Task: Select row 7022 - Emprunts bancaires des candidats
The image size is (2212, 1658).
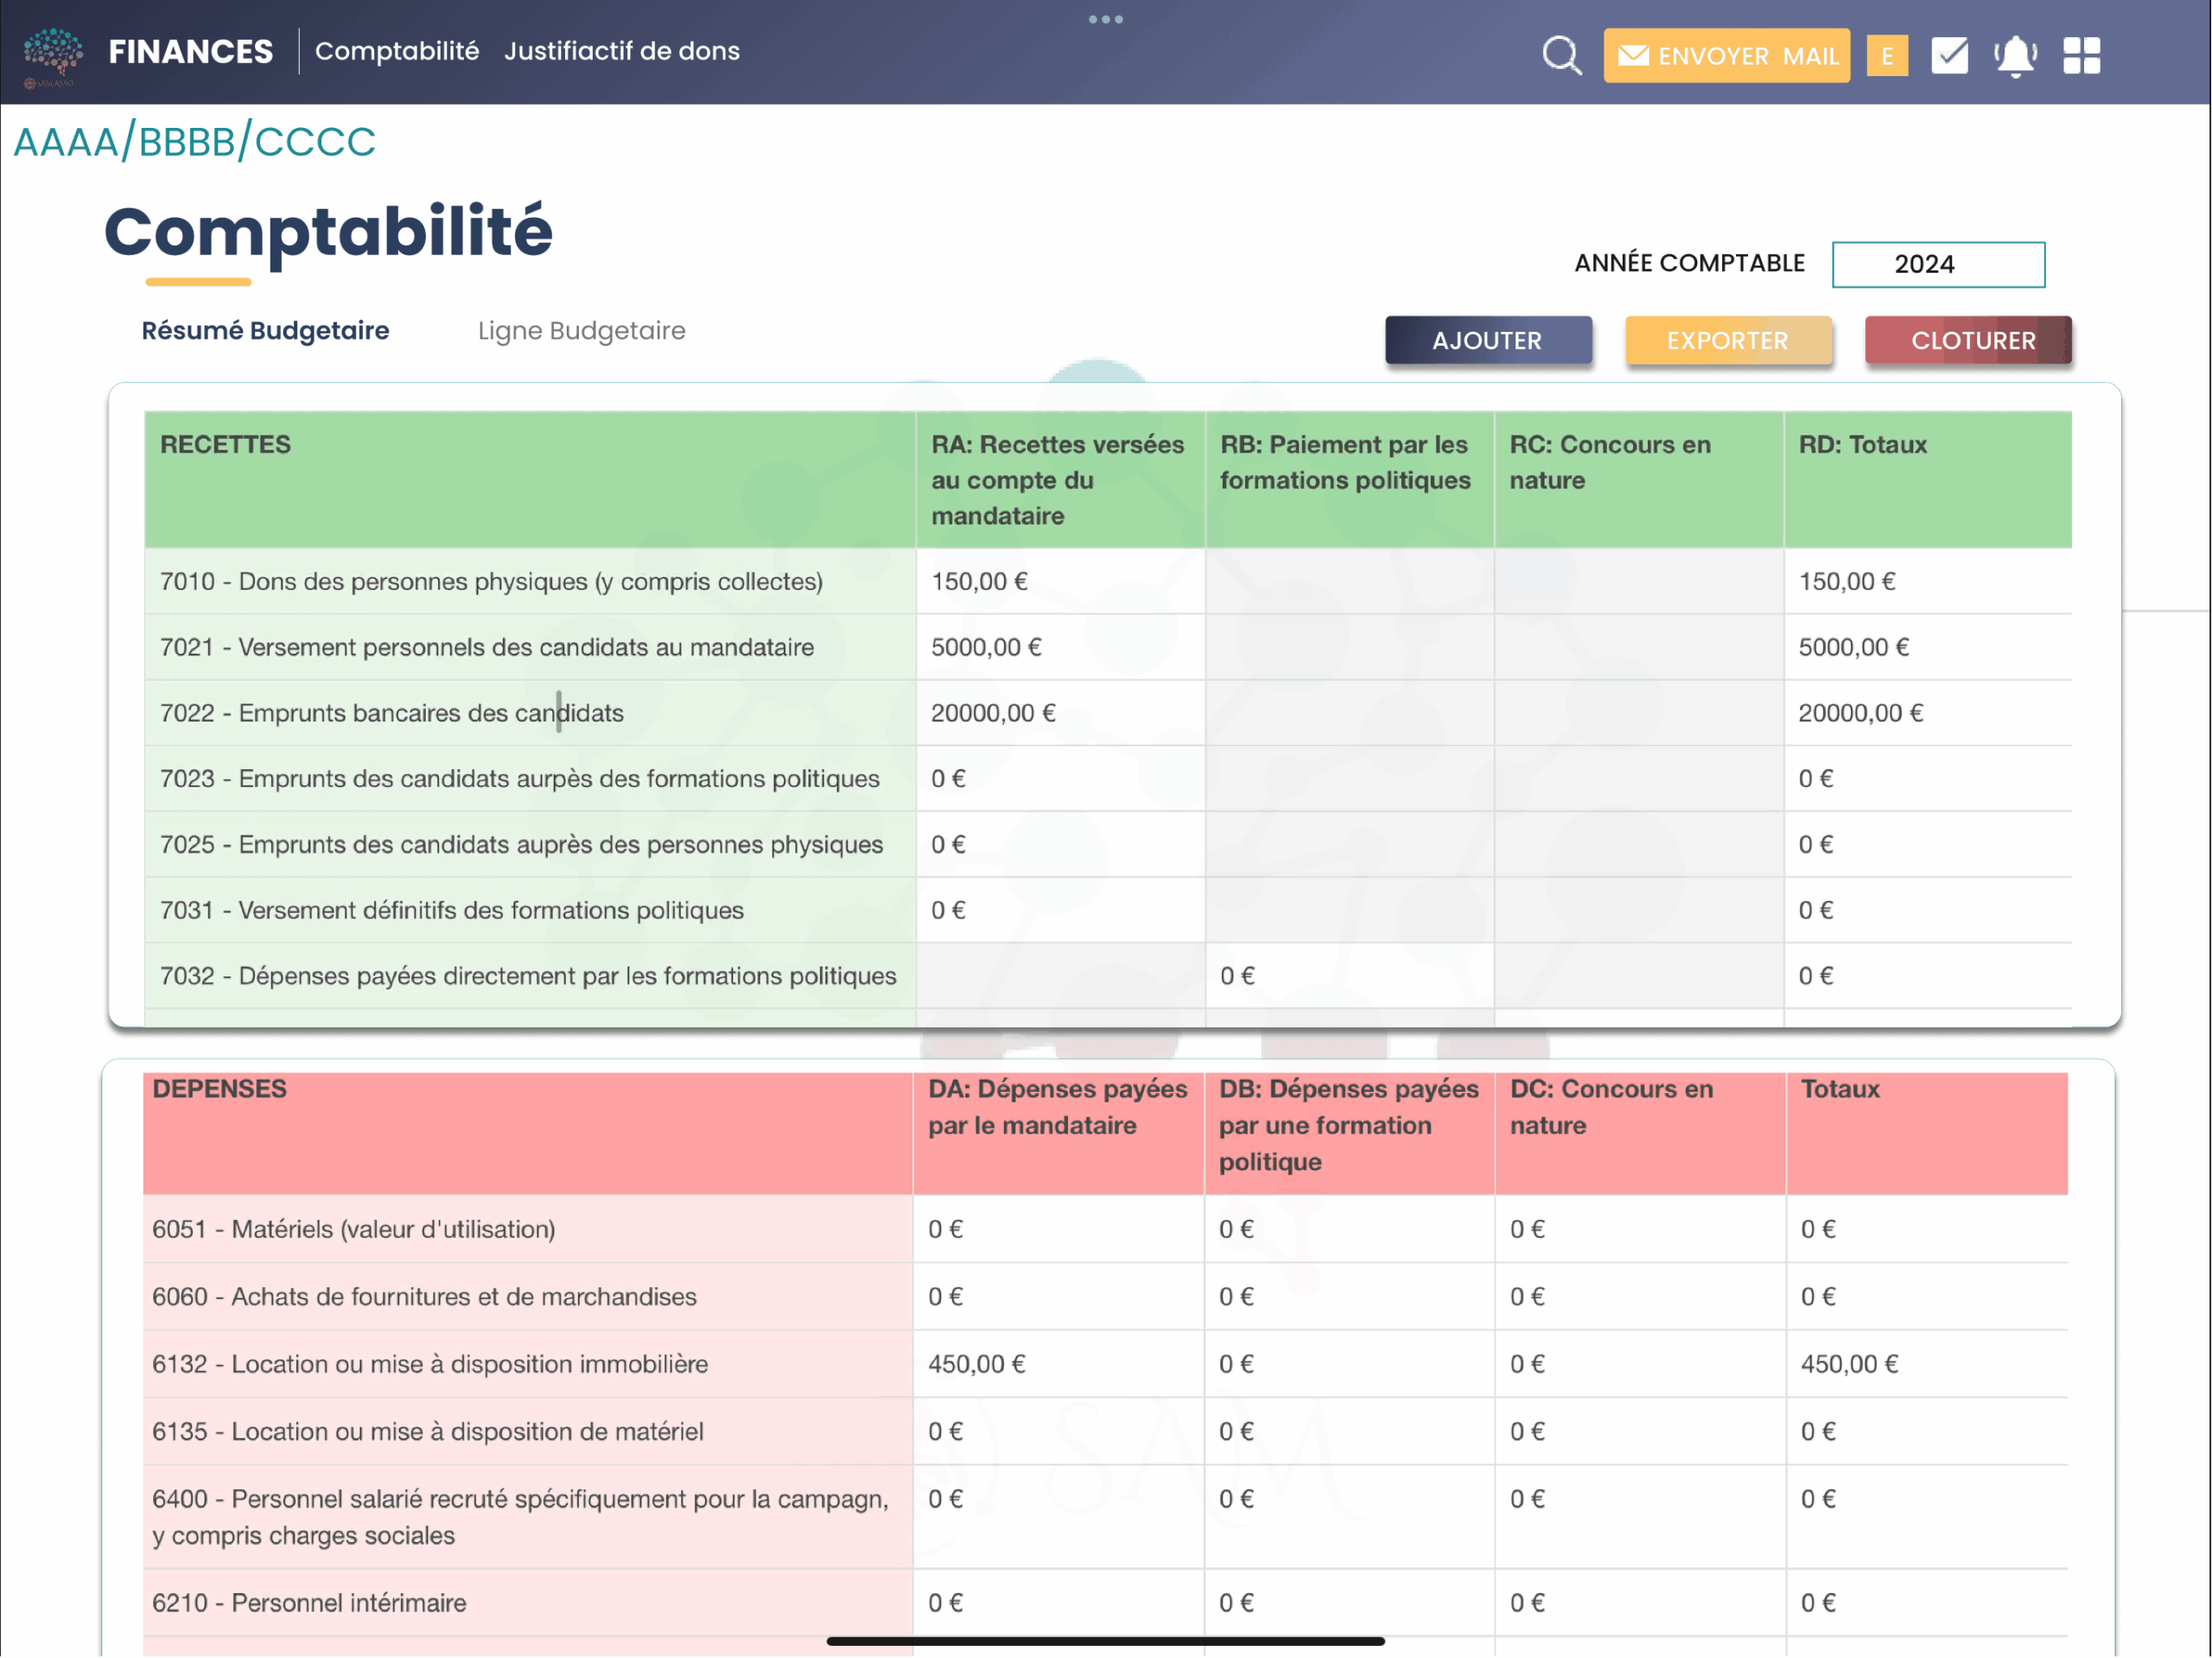Action: click(x=1108, y=713)
